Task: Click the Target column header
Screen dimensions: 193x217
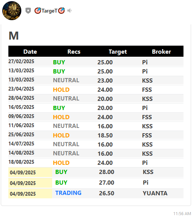Action: pyautogui.click(x=118, y=52)
